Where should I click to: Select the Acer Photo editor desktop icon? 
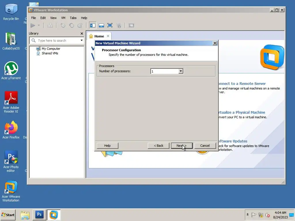tap(11, 161)
